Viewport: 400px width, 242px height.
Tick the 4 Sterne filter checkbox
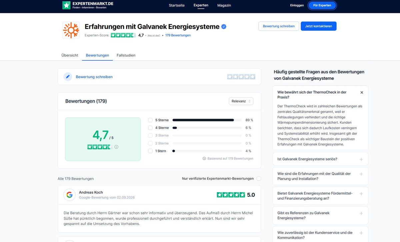[150, 128]
